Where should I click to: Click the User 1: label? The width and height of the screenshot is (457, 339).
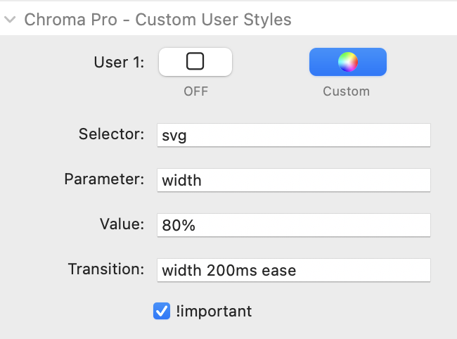tap(119, 62)
